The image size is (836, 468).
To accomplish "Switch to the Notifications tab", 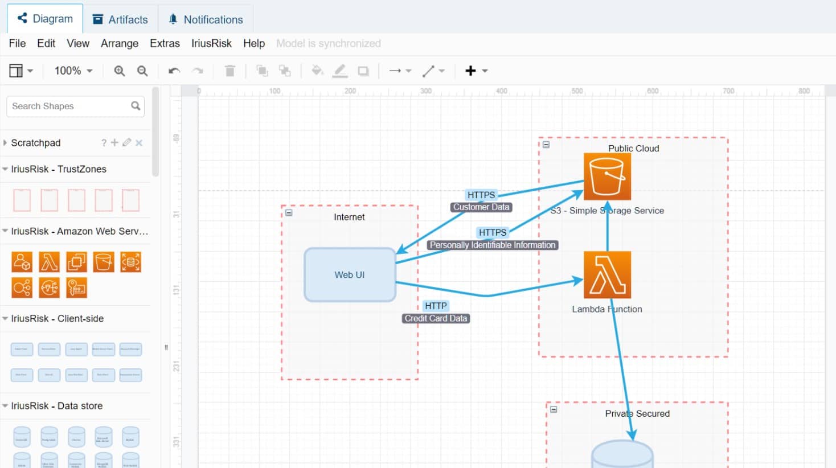I will coord(206,19).
